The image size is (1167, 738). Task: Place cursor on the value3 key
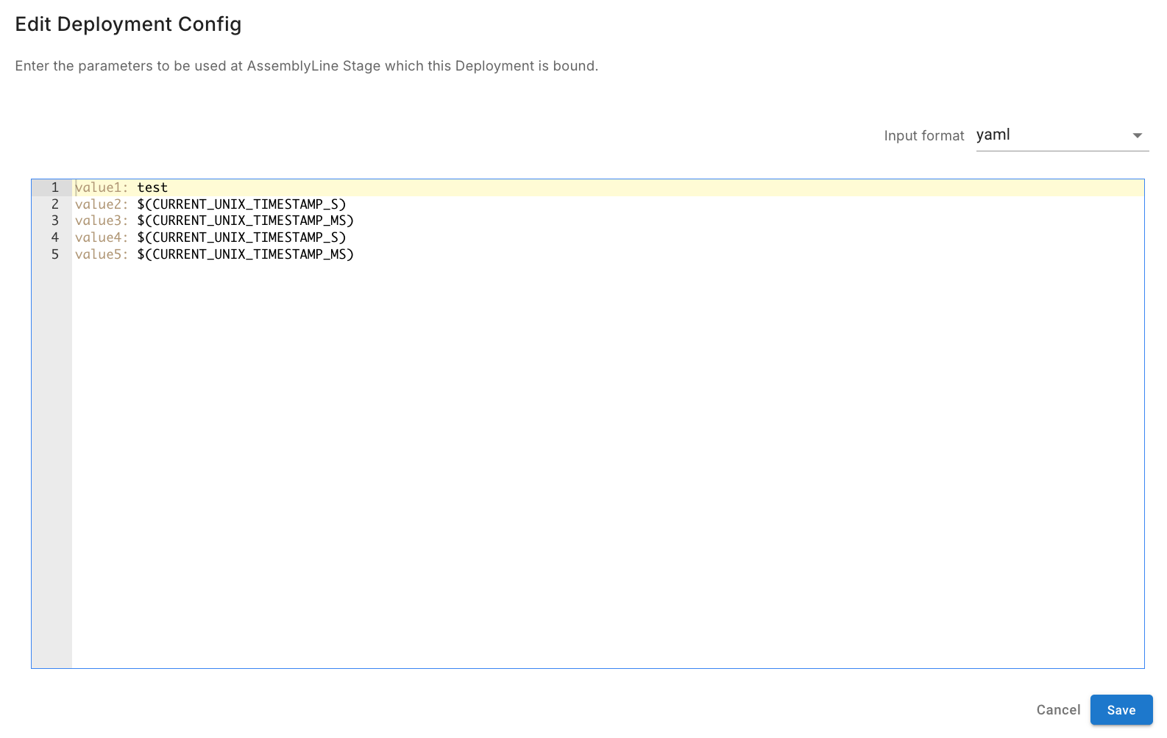99,221
